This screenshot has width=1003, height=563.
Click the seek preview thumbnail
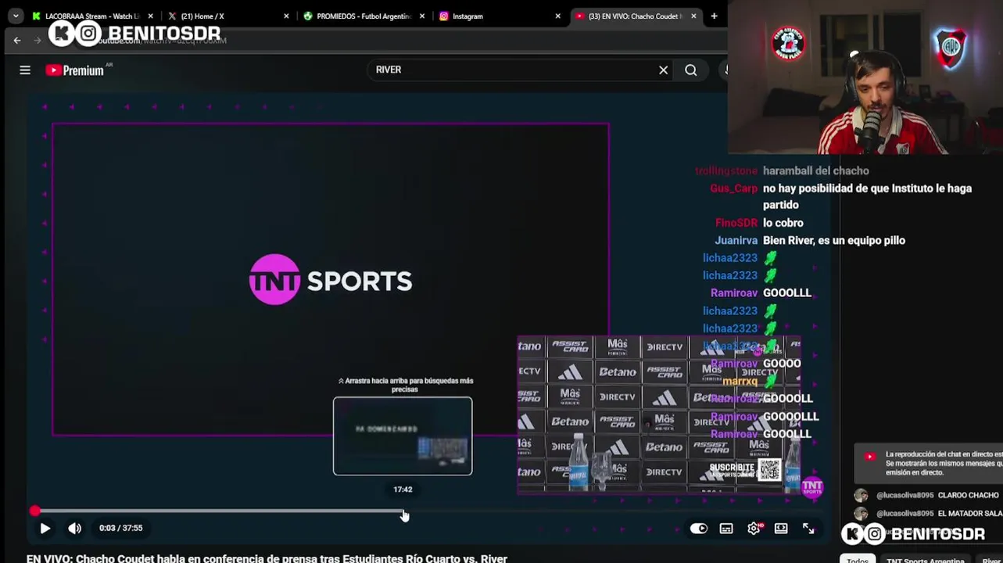tap(403, 436)
